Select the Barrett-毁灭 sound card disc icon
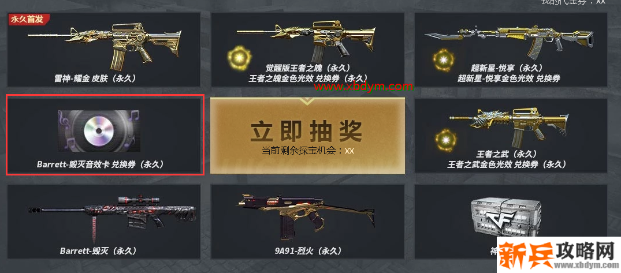 click(99, 130)
